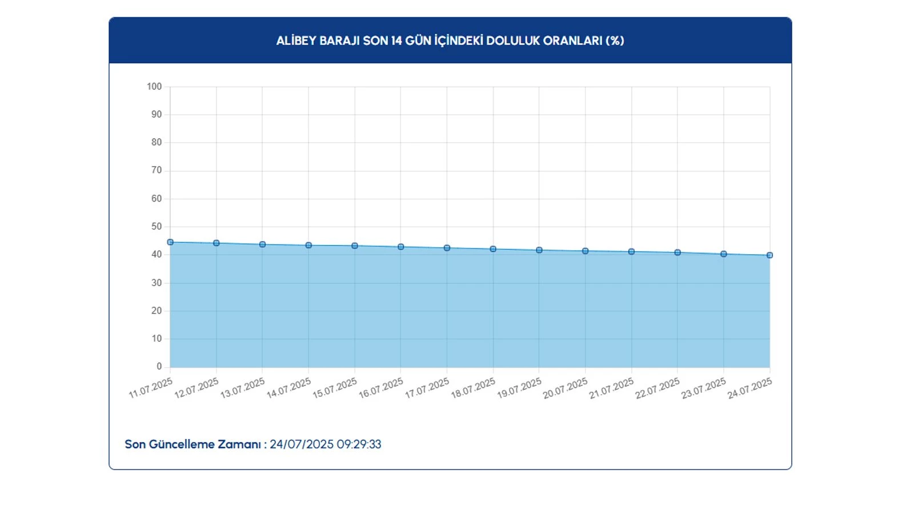This screenshot has width=914, height=514.
Task: Click the x-axis label 24.07.2025
Action: pyautogui.click(x=750, y=388)
